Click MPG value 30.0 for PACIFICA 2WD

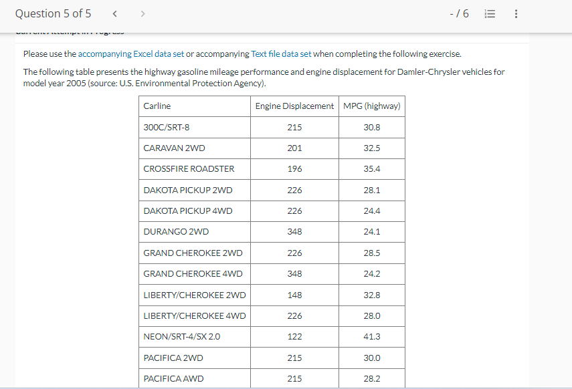point(372,358)
